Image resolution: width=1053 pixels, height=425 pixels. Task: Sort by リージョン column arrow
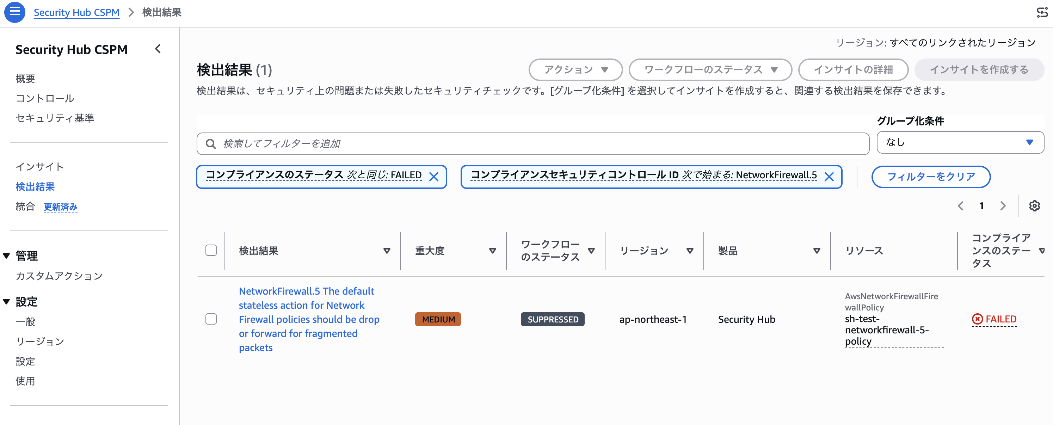690,251
